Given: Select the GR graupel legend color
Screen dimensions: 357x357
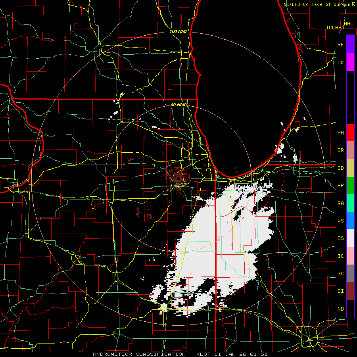Looking at the screenshot, I should tap(350, 150).
